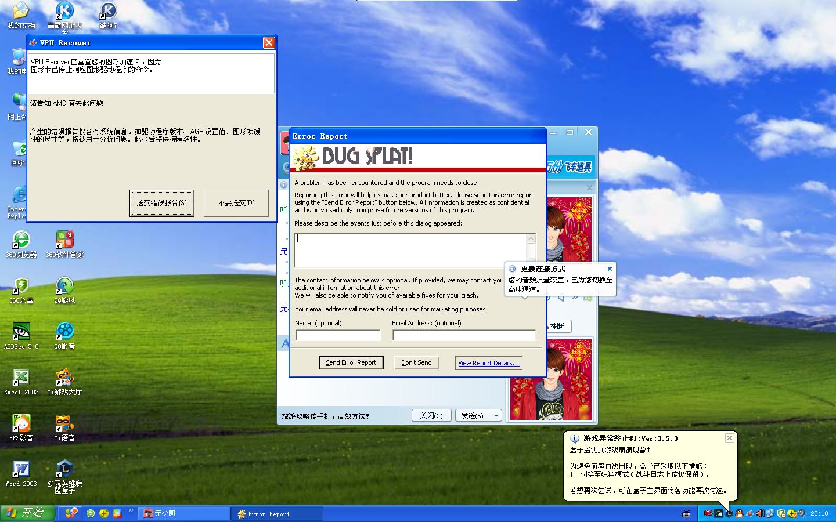Switch to the 元少凯 taskbar window
This screenshot has width=836, height=522.
[185, 513]
